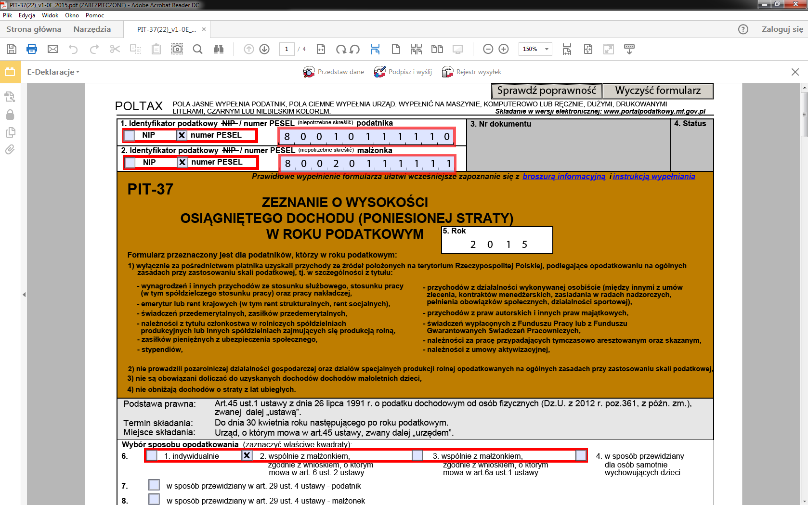Open page thumbnails side panel icon

click(10, 132)
